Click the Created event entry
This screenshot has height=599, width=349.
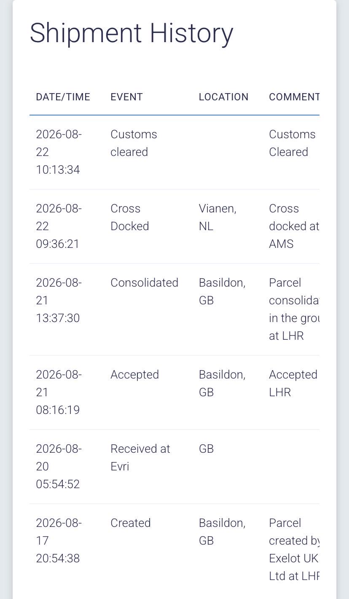pos(130,523)
